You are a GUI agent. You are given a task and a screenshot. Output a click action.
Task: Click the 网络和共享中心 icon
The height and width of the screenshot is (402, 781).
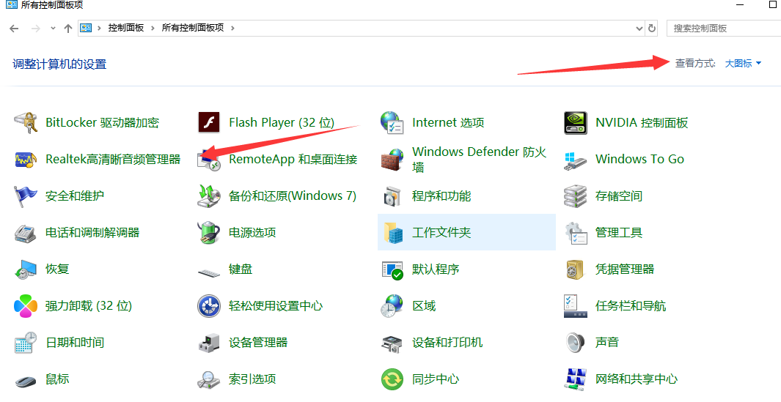tap(576, 379)
